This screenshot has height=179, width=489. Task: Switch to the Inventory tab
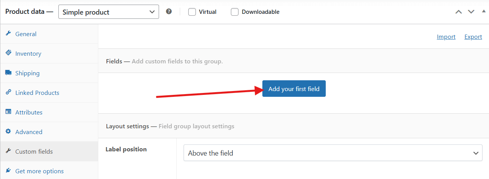coord(28,53)
